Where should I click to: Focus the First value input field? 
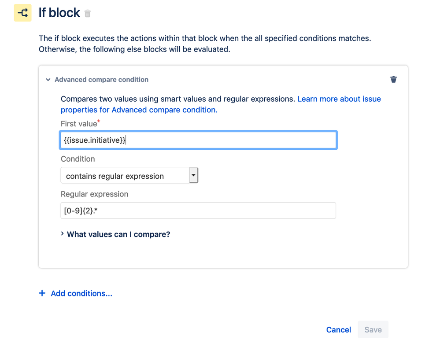point(198,140)
